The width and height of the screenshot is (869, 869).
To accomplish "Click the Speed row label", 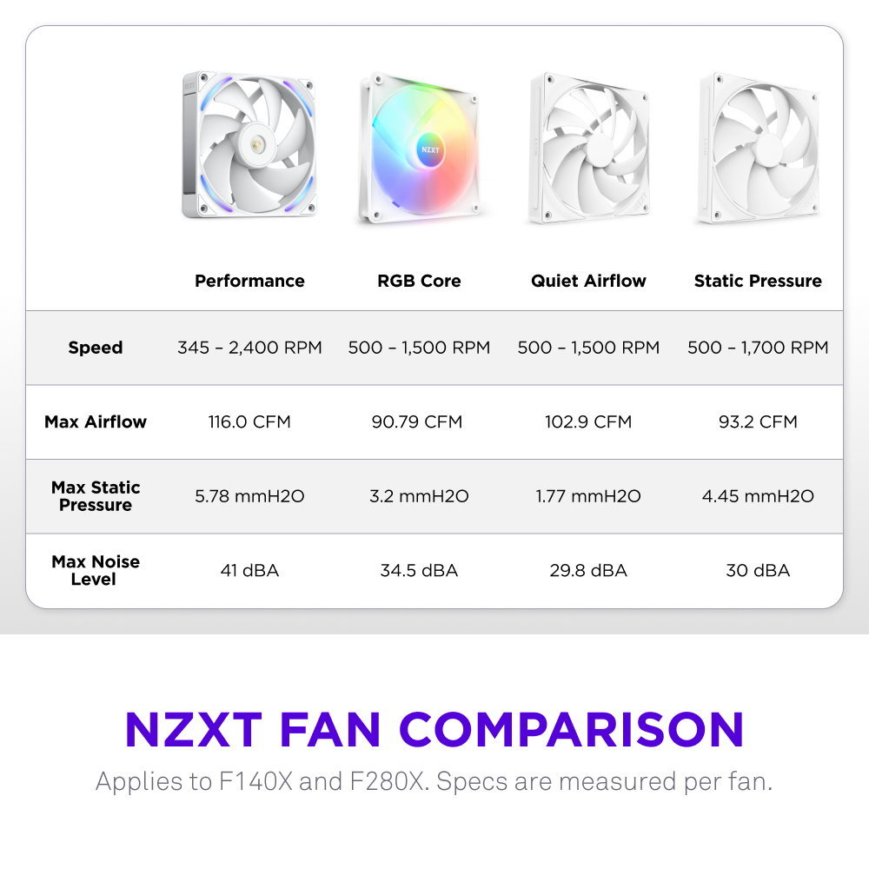I will pos(96,348).
